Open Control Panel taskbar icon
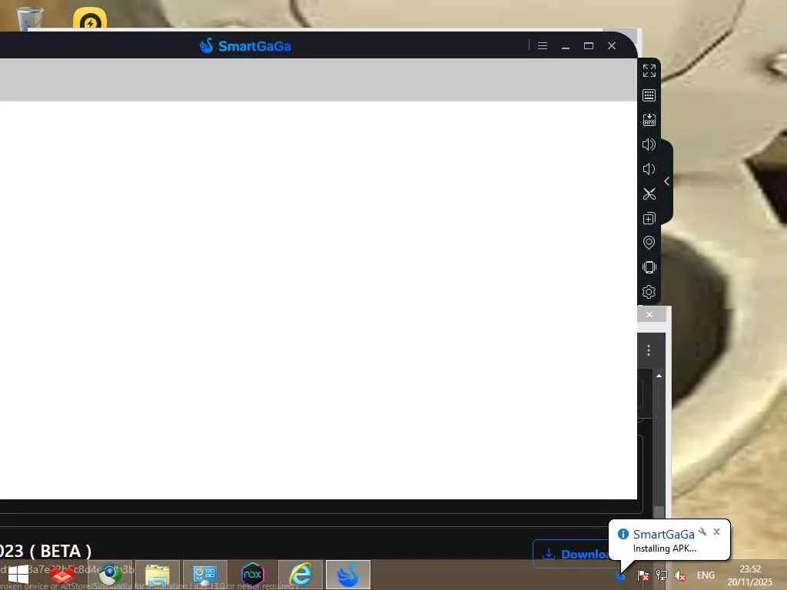 click(204, 575)
